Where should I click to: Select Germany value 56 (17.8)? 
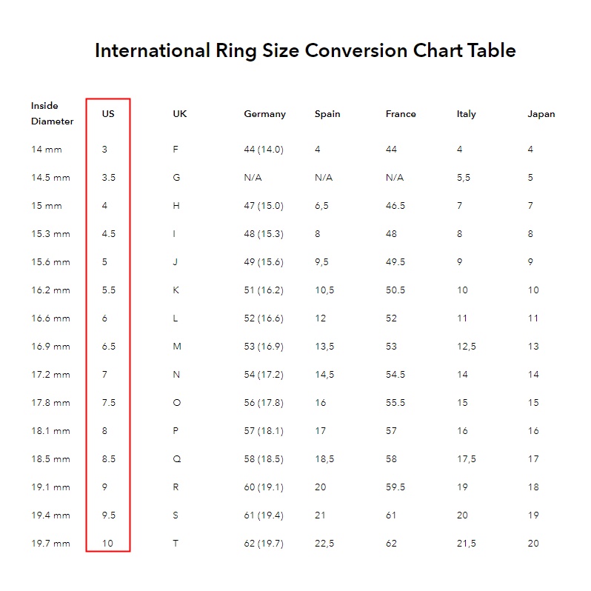tap(264, 403)
